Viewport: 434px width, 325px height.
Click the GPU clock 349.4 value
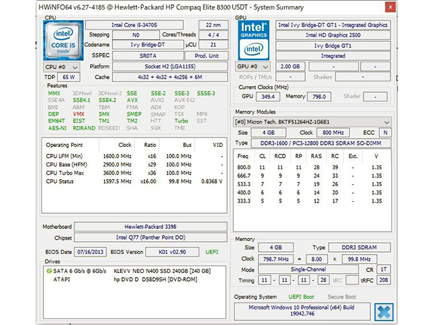point(268,97)
